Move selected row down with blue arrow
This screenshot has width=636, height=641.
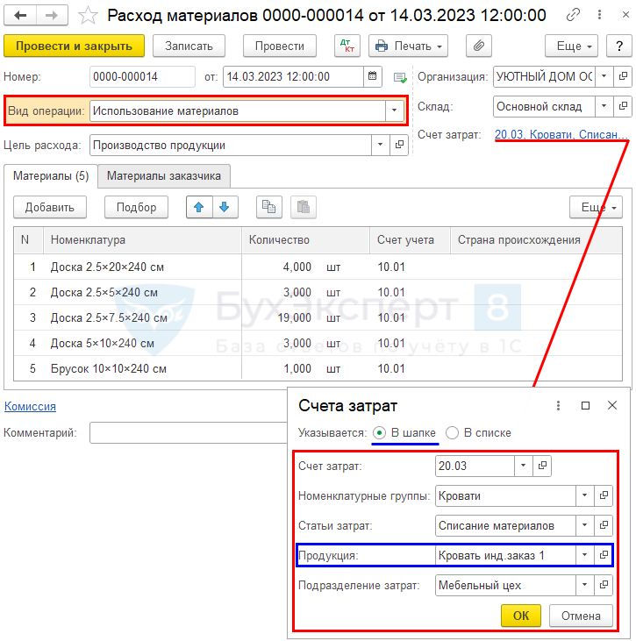(x=225, y=207)
